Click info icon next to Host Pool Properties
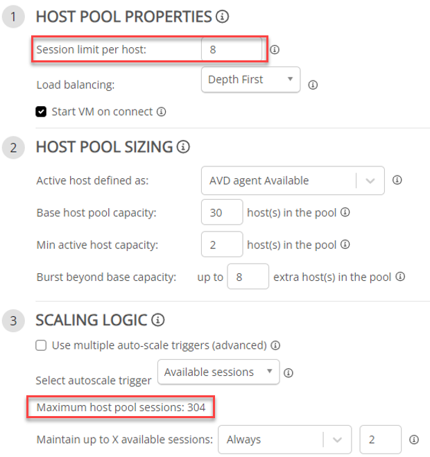 tap(222, 17)
